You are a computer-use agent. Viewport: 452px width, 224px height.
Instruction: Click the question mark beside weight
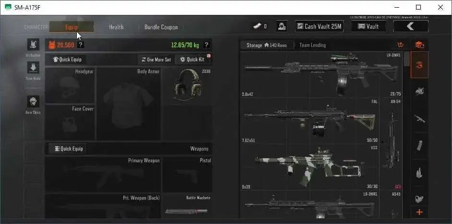pos(206,45)
